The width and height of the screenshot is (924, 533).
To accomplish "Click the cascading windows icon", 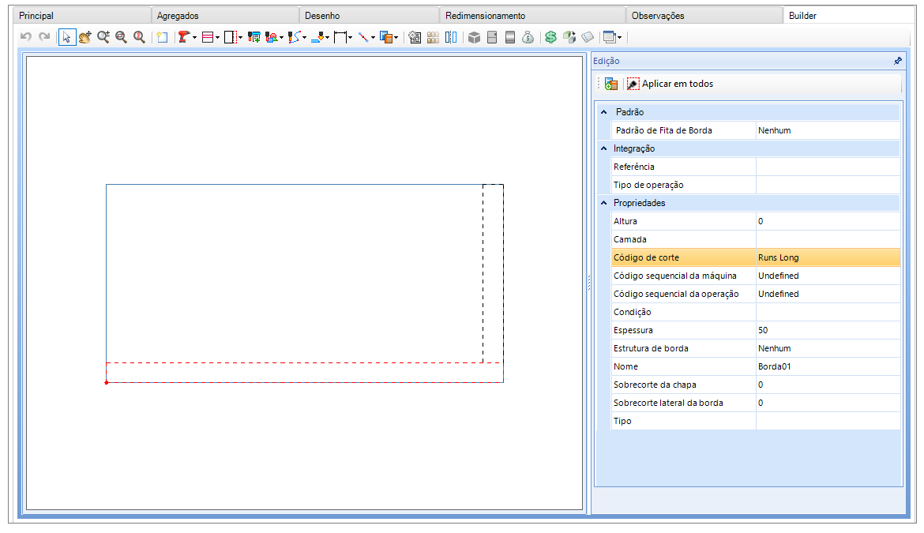I will pyautogui.click(x=610, y=37).
